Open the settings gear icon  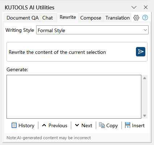point(136,18)
